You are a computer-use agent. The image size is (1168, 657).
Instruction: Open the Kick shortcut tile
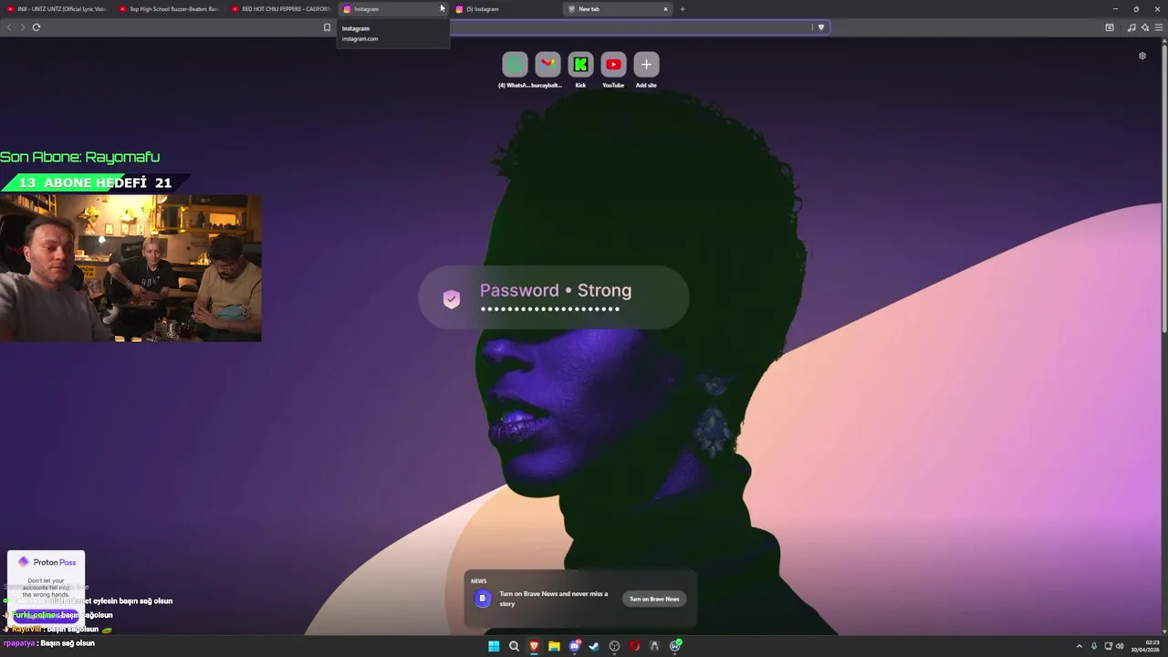click(580, 65)
